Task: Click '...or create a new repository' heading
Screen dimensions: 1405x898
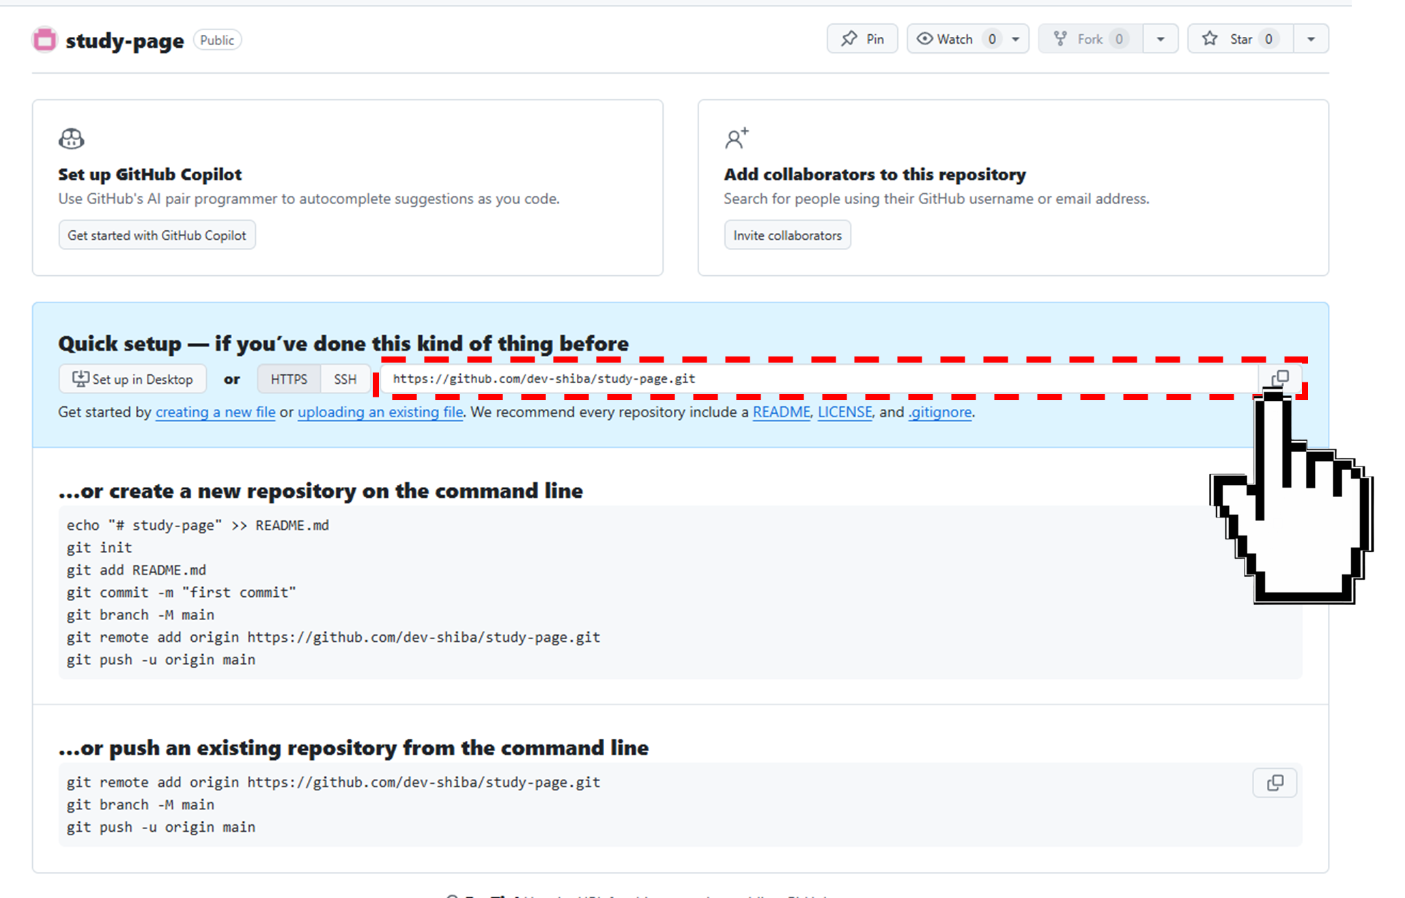Action: click(321, 491)
